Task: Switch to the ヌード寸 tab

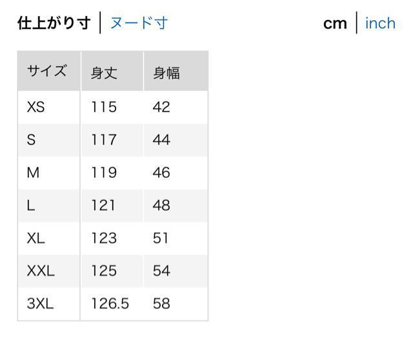Action: [x=139, y=23]
